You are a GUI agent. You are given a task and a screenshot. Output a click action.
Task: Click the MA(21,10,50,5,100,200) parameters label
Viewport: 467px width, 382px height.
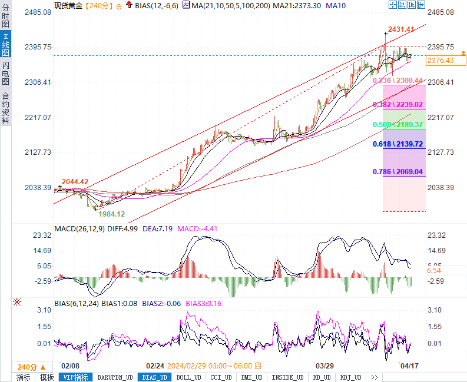coord(231,6)
